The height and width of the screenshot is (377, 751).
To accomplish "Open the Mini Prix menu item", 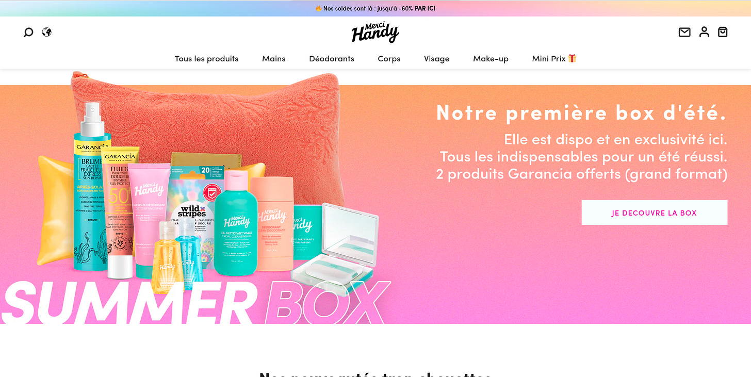I will [549, 59].
